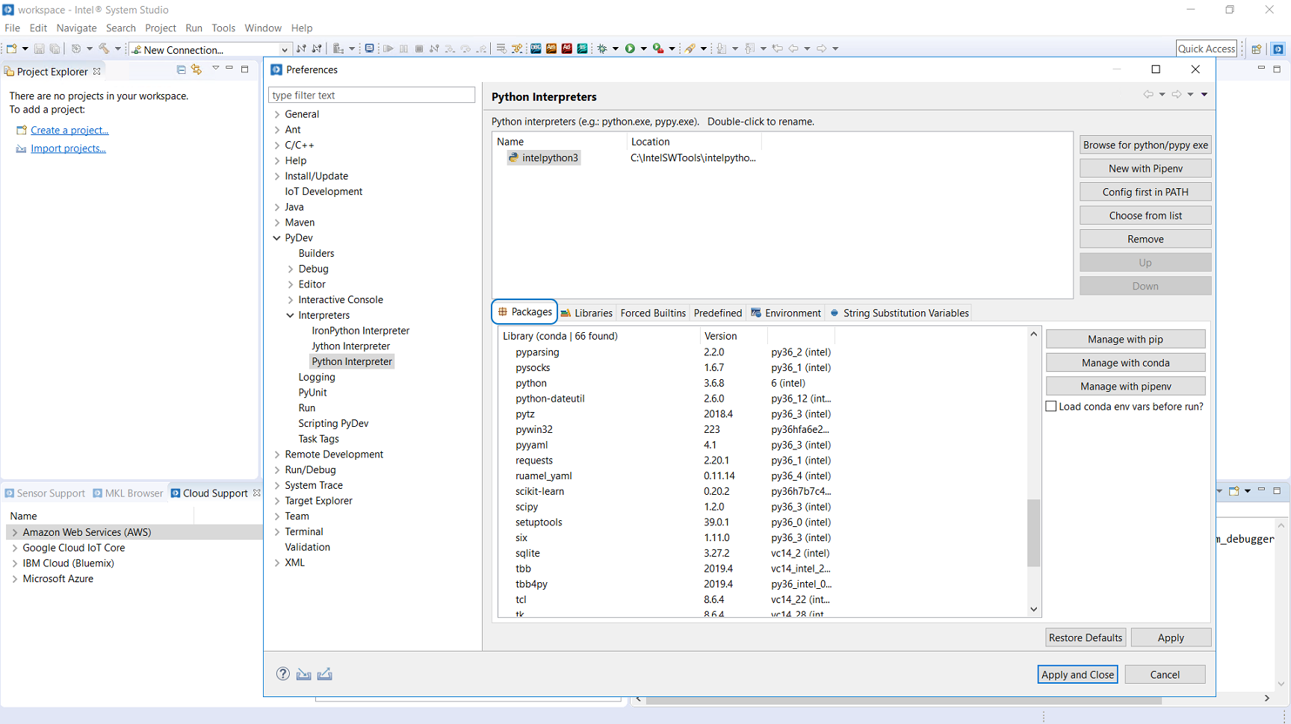Open the Window menu
The image size is (1291, 724).
[x=263, y=28]
